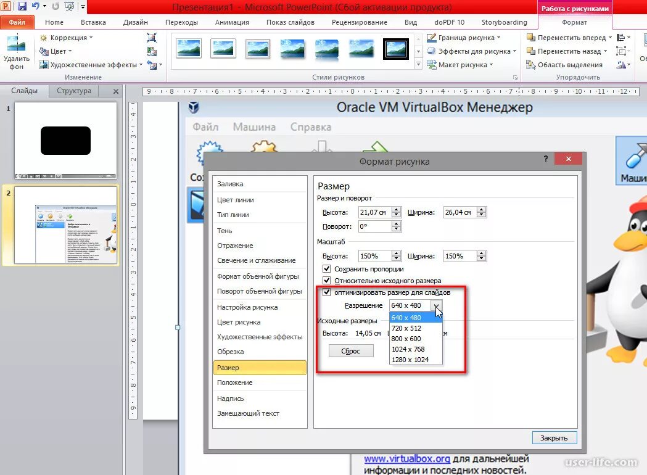Select slide 2 thumbnail
The width and height of the screenshot is (647, 475).
coord(65,225)
